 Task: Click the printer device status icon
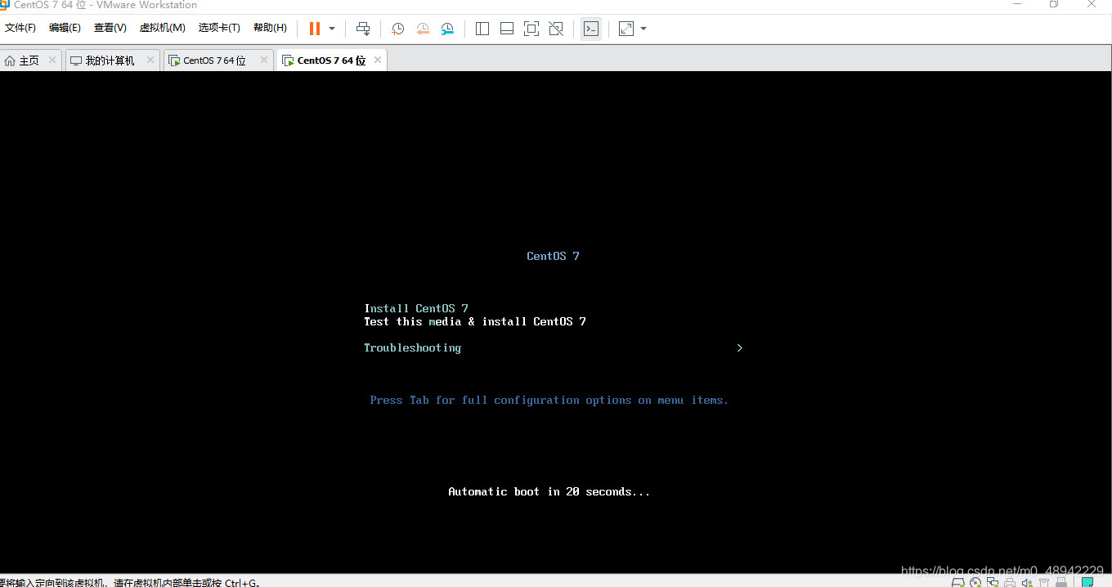1010,582
